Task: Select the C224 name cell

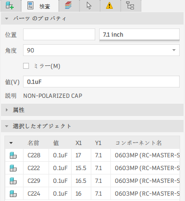Action: click(36, 194)
